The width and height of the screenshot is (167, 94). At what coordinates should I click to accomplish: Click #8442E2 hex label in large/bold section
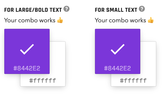point(27,68)
